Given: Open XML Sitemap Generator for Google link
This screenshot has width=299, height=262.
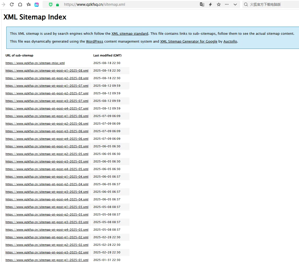Looking at the screenshot, I should click(188, 41).
